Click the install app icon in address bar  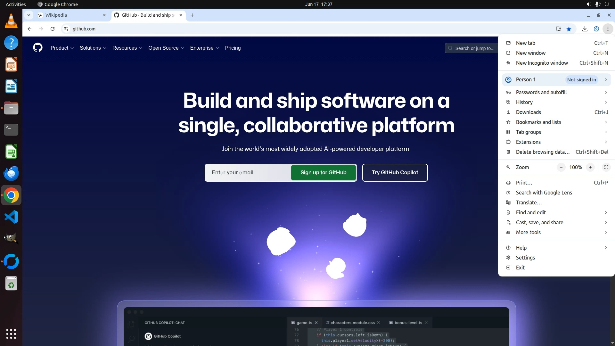pos(559,29)
